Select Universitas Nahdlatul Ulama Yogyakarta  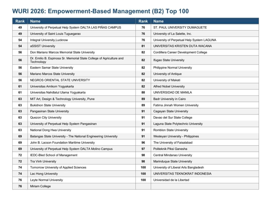coord(58,93)
